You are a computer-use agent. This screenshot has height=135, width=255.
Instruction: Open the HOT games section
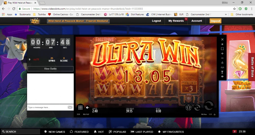coord(99,132)
